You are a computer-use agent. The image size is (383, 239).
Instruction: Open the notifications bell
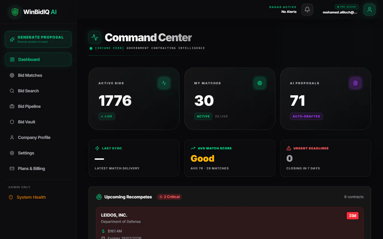(307, 10)
